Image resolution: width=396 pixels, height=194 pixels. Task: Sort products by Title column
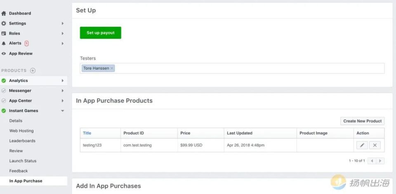click(87, 133)
